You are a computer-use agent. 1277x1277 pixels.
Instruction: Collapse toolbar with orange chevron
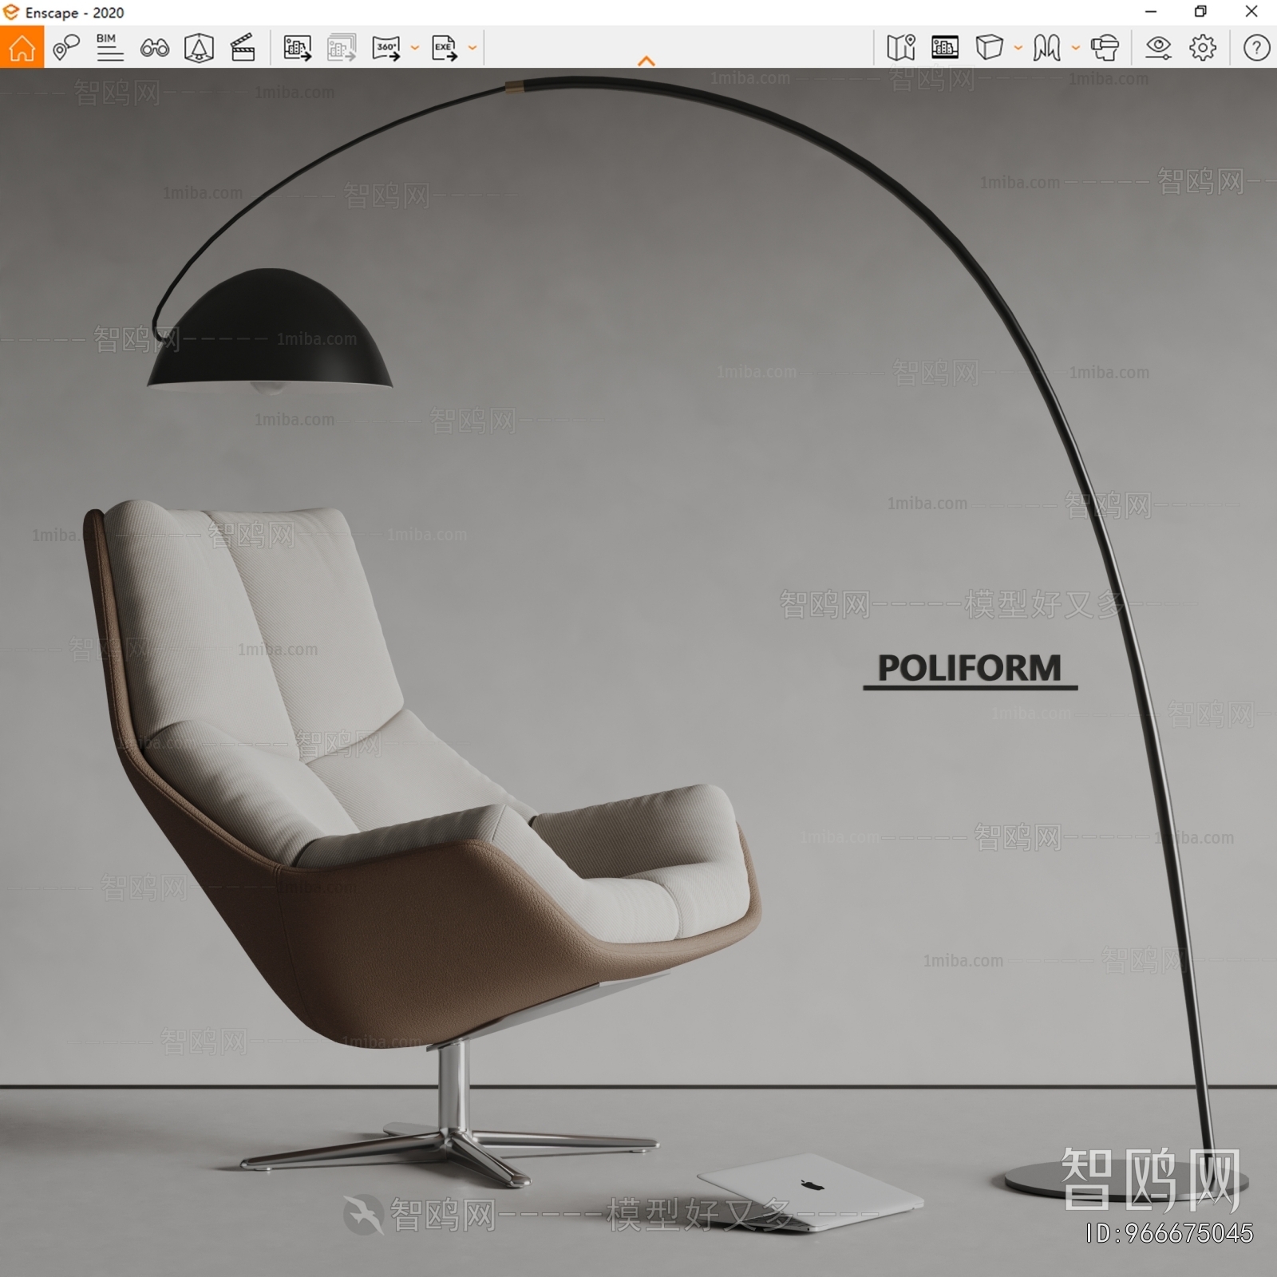coord(646,61)
